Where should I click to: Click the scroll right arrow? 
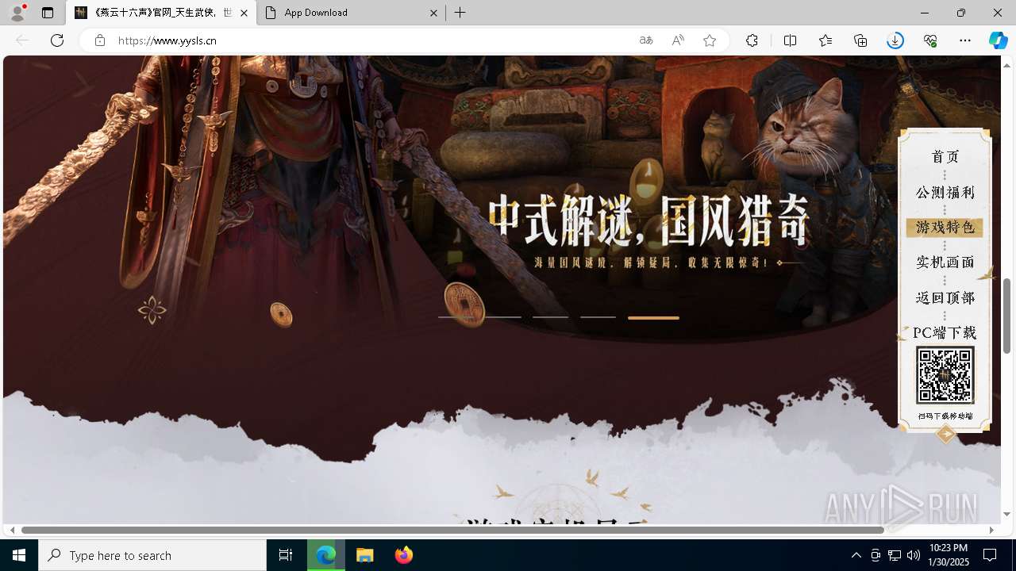[x=991, y=530]
